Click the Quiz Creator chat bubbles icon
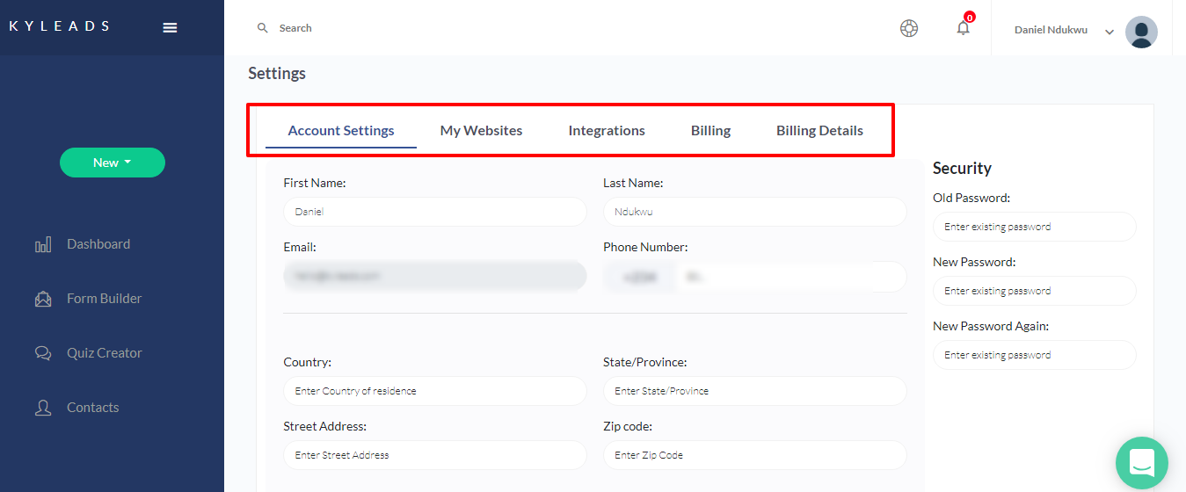Image resolution: width=1186 pixels, height=492 pixels. click(x=43, y=354)
